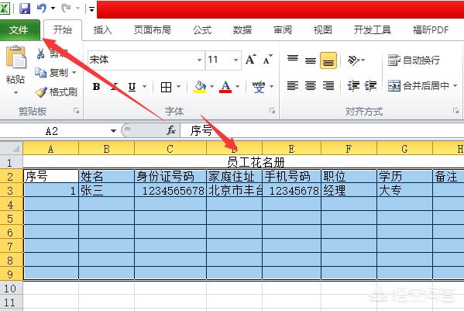Toggle underline formatting
Viewport: 464px width, 311px height.
click(x=132, y=87)
